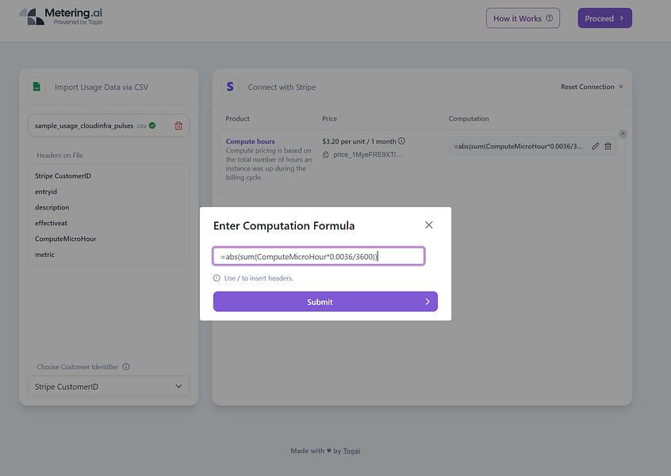The width and height of the screenshot is (671, 476).
Task: Click the Stripe S icon in Connect panel
Action: click(230, 87)
